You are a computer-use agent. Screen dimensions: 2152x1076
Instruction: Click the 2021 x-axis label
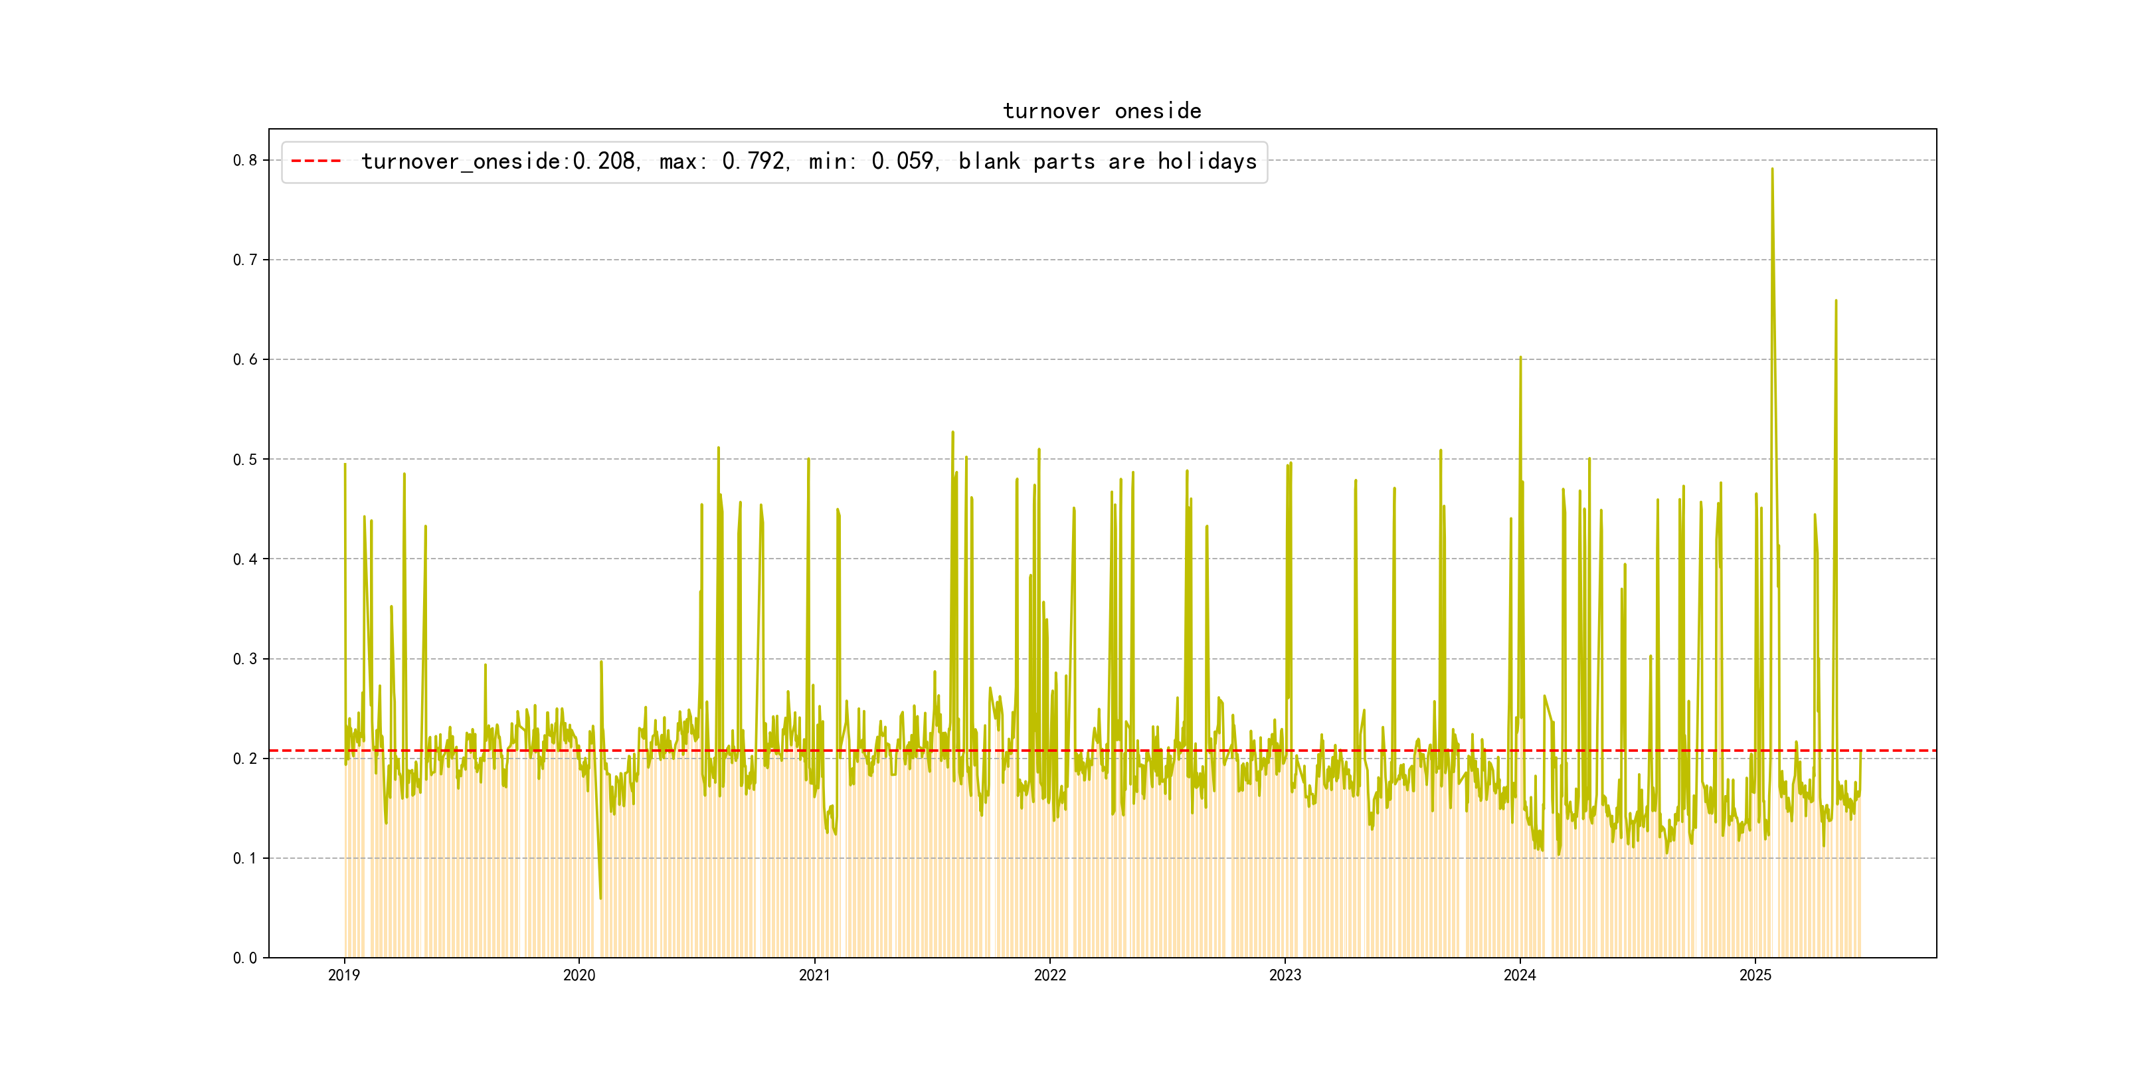(x=814, y=975)
